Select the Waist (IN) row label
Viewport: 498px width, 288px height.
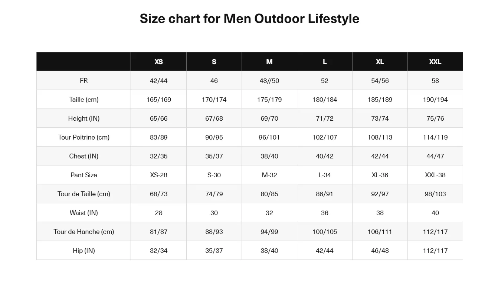click(x=84, y=213)
